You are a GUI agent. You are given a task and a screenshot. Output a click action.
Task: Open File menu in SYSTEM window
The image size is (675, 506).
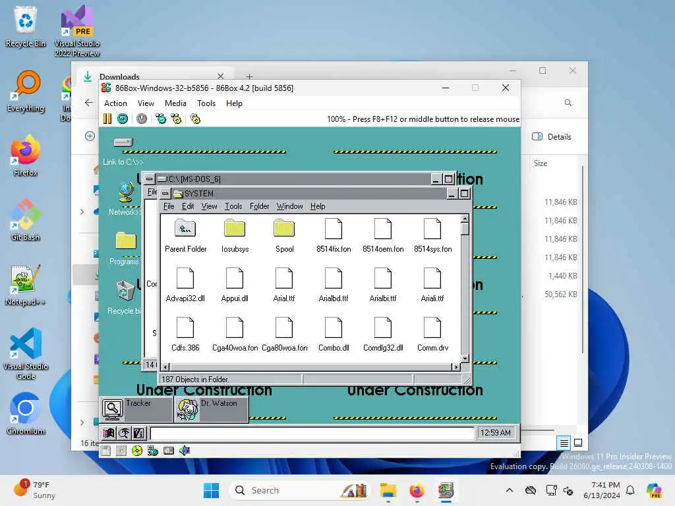[169, 206]
